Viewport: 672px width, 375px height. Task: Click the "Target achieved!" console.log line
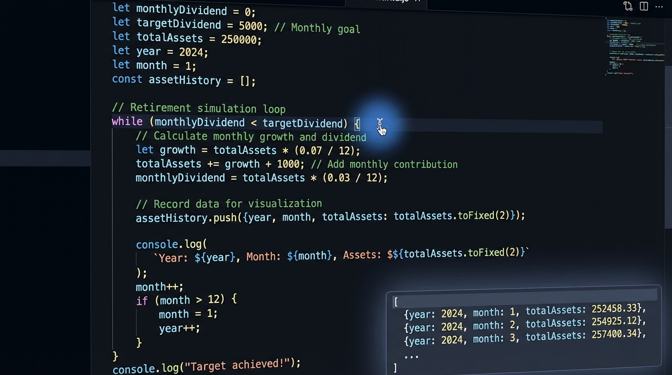pyautogui.click(x=207, y=366)
